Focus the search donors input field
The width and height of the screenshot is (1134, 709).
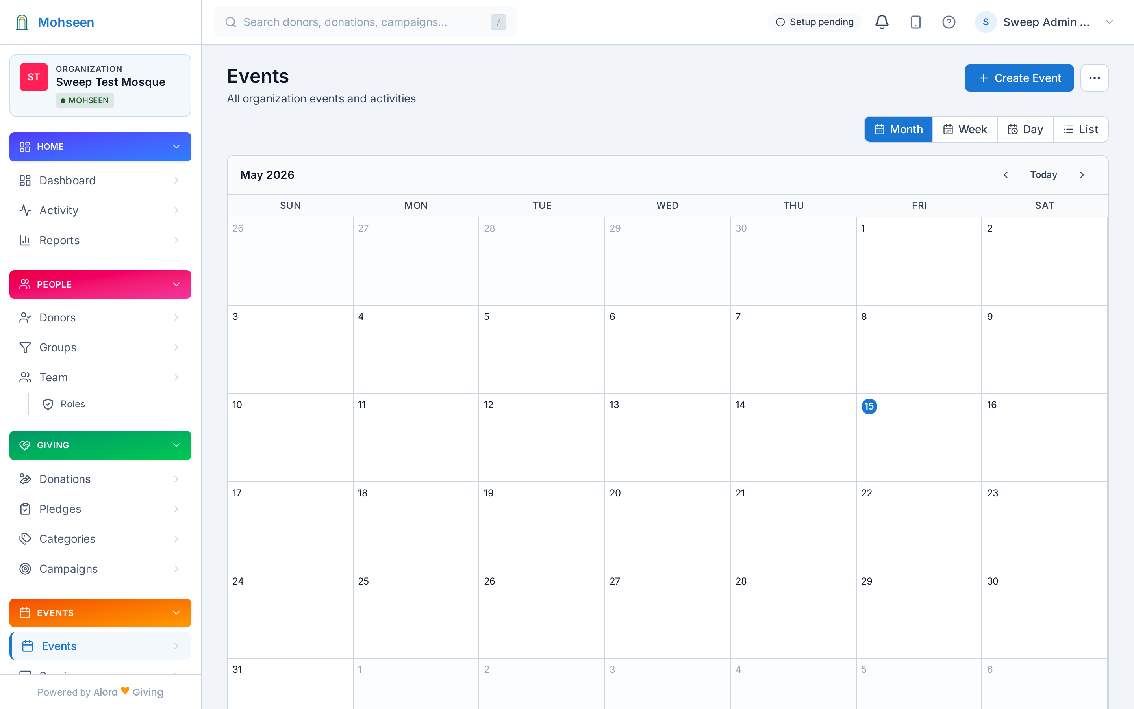click(365, 22)
